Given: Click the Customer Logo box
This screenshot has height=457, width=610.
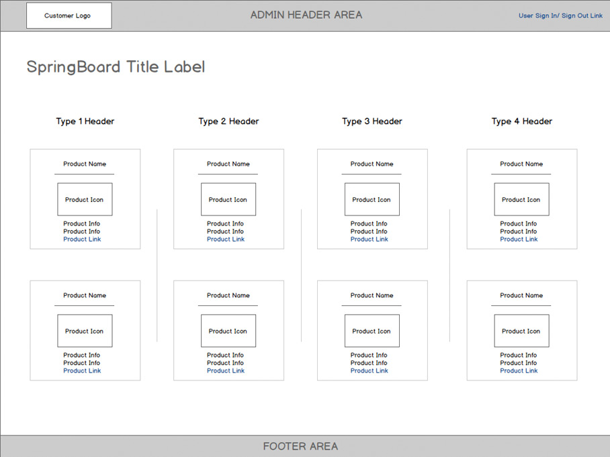Looking at the screenshot, I should [69, 15].
